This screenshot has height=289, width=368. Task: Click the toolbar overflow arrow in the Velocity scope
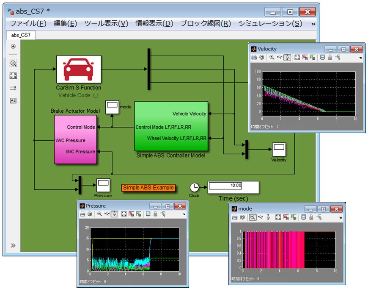[360, 58]
